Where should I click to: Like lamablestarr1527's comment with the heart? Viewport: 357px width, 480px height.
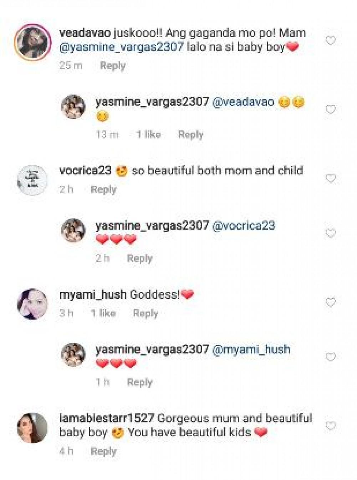(331, 426)
